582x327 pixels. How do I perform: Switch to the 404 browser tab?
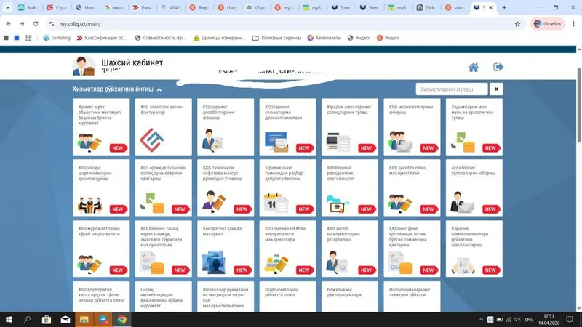click(171, 7)
